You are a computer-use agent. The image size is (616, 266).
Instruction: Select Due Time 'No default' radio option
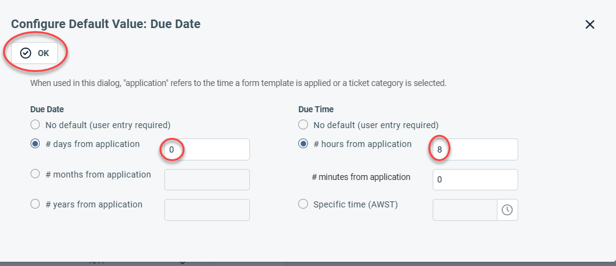(303, 125)
